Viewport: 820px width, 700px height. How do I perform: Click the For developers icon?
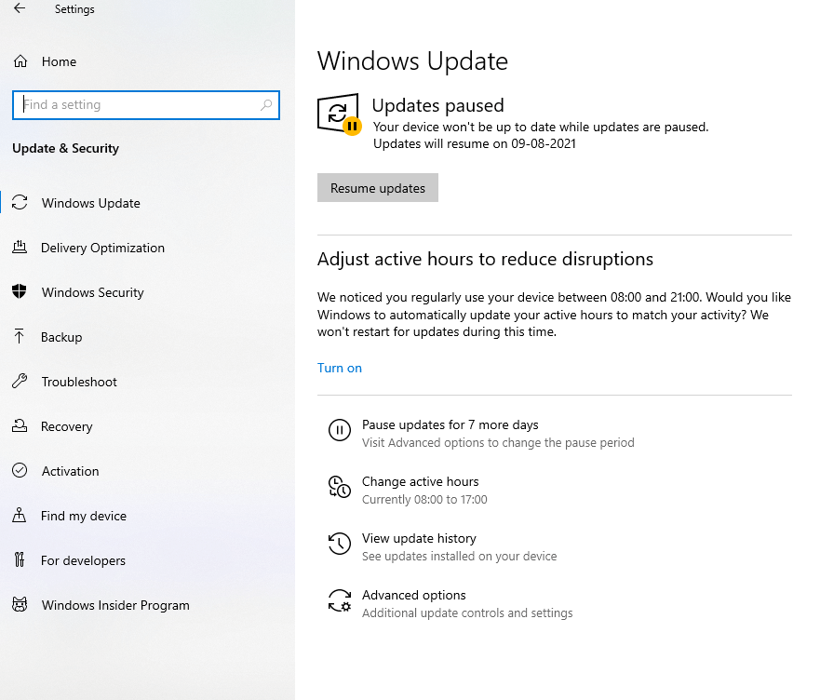point(20,560)
